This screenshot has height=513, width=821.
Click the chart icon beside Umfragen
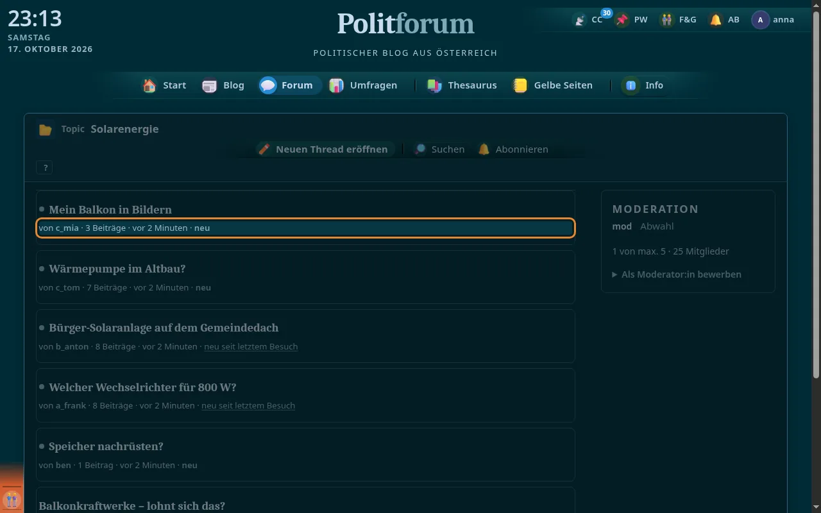click(336, 85)
